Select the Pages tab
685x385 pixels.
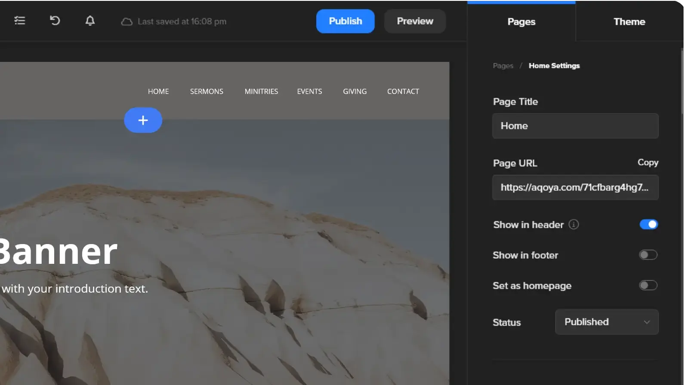pos(521,21)
